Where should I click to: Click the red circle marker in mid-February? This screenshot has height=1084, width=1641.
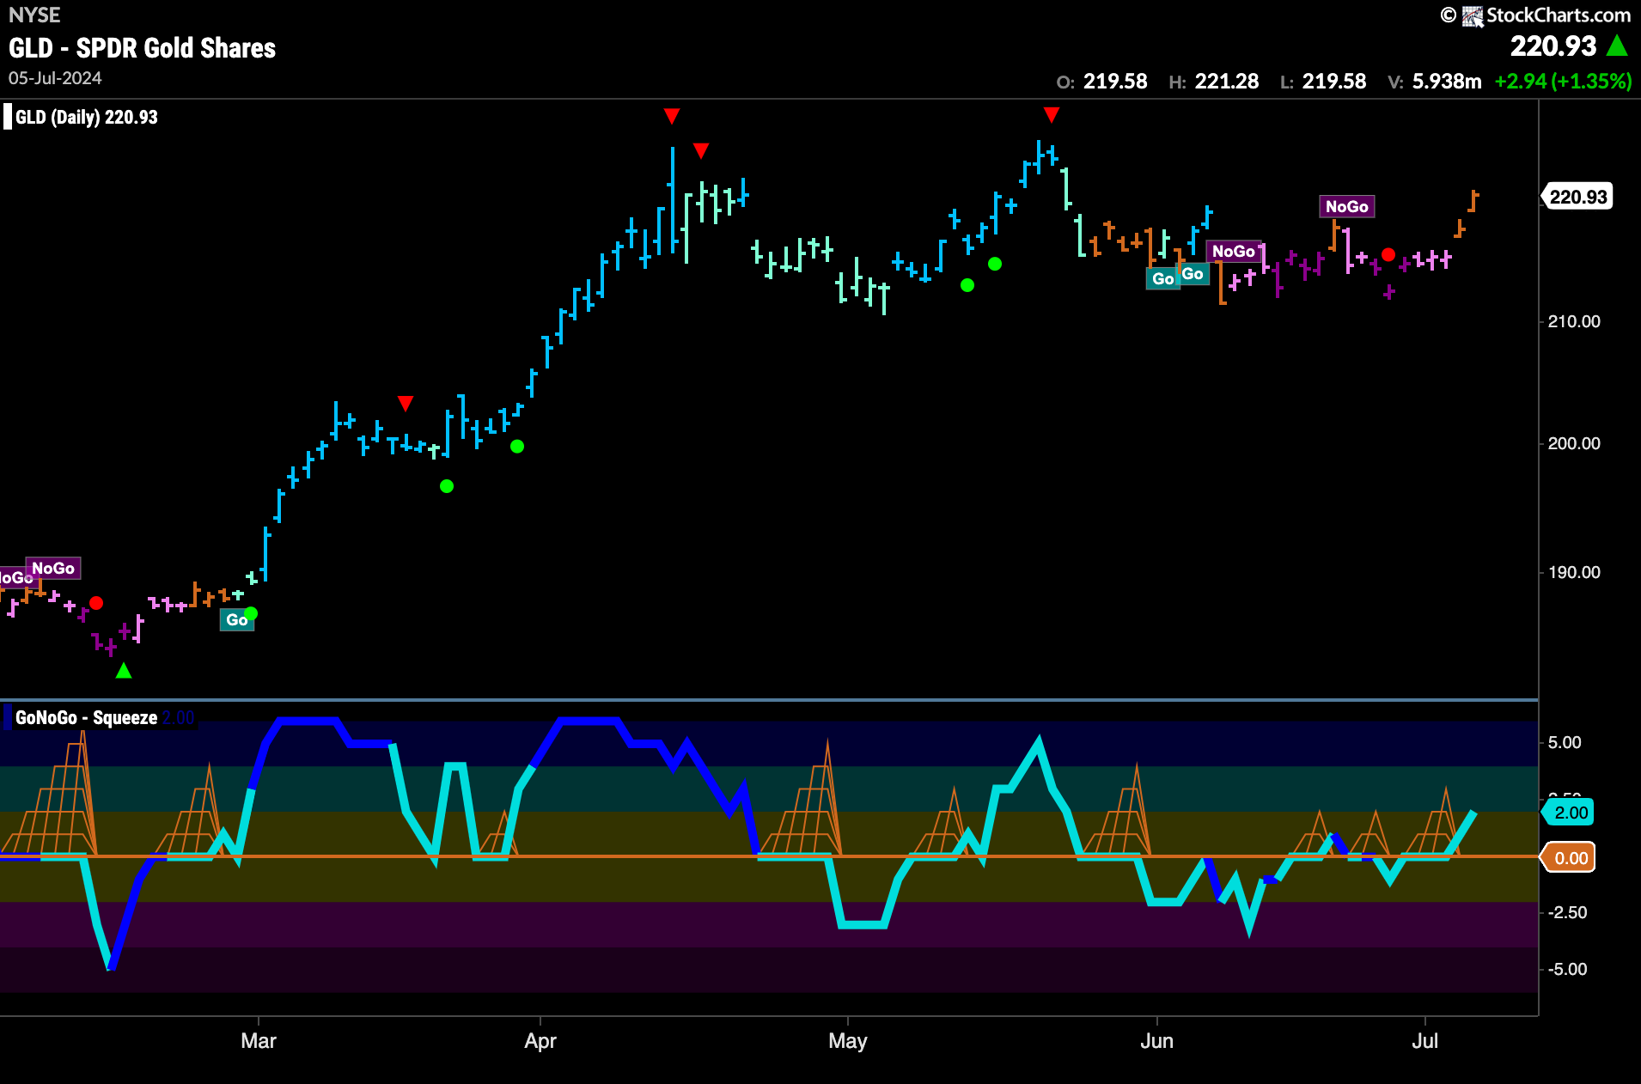pyautogui.click(x=96, y=603)
